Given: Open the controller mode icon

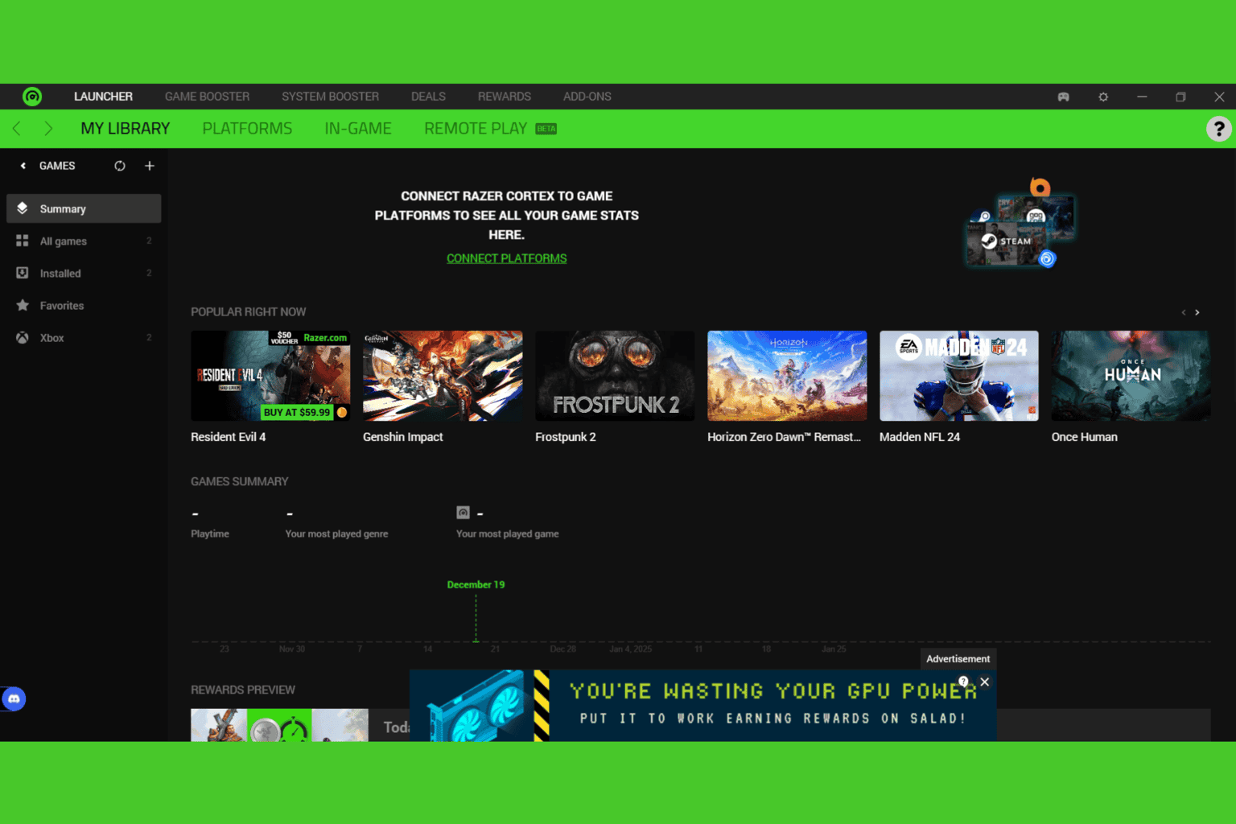Looking at the screenshot, I should [x=1063, y=97].
